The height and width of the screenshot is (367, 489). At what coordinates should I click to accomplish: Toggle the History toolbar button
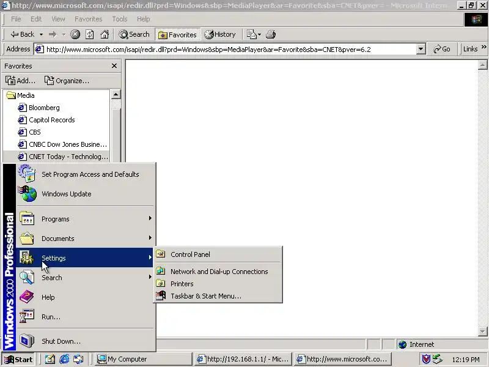220,34
